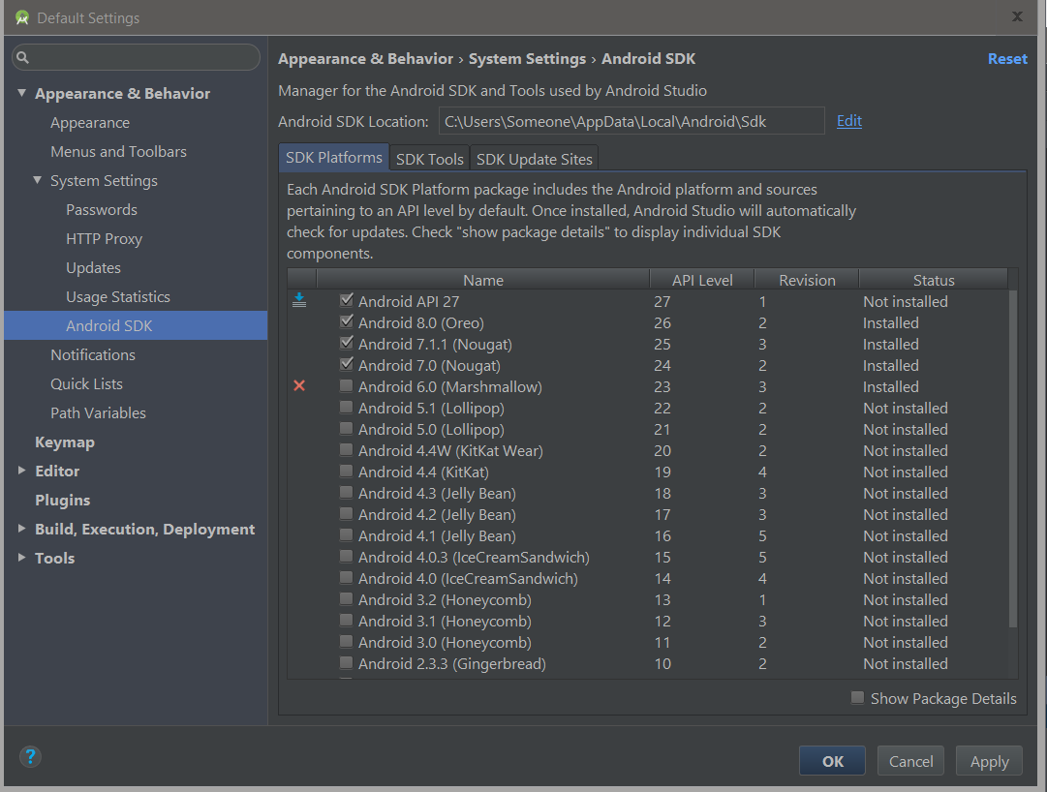This screenshot has height=792, width=1047.
Task: Sort table by Revision column header
Action: pyautogui.click(x=807, y=280)
